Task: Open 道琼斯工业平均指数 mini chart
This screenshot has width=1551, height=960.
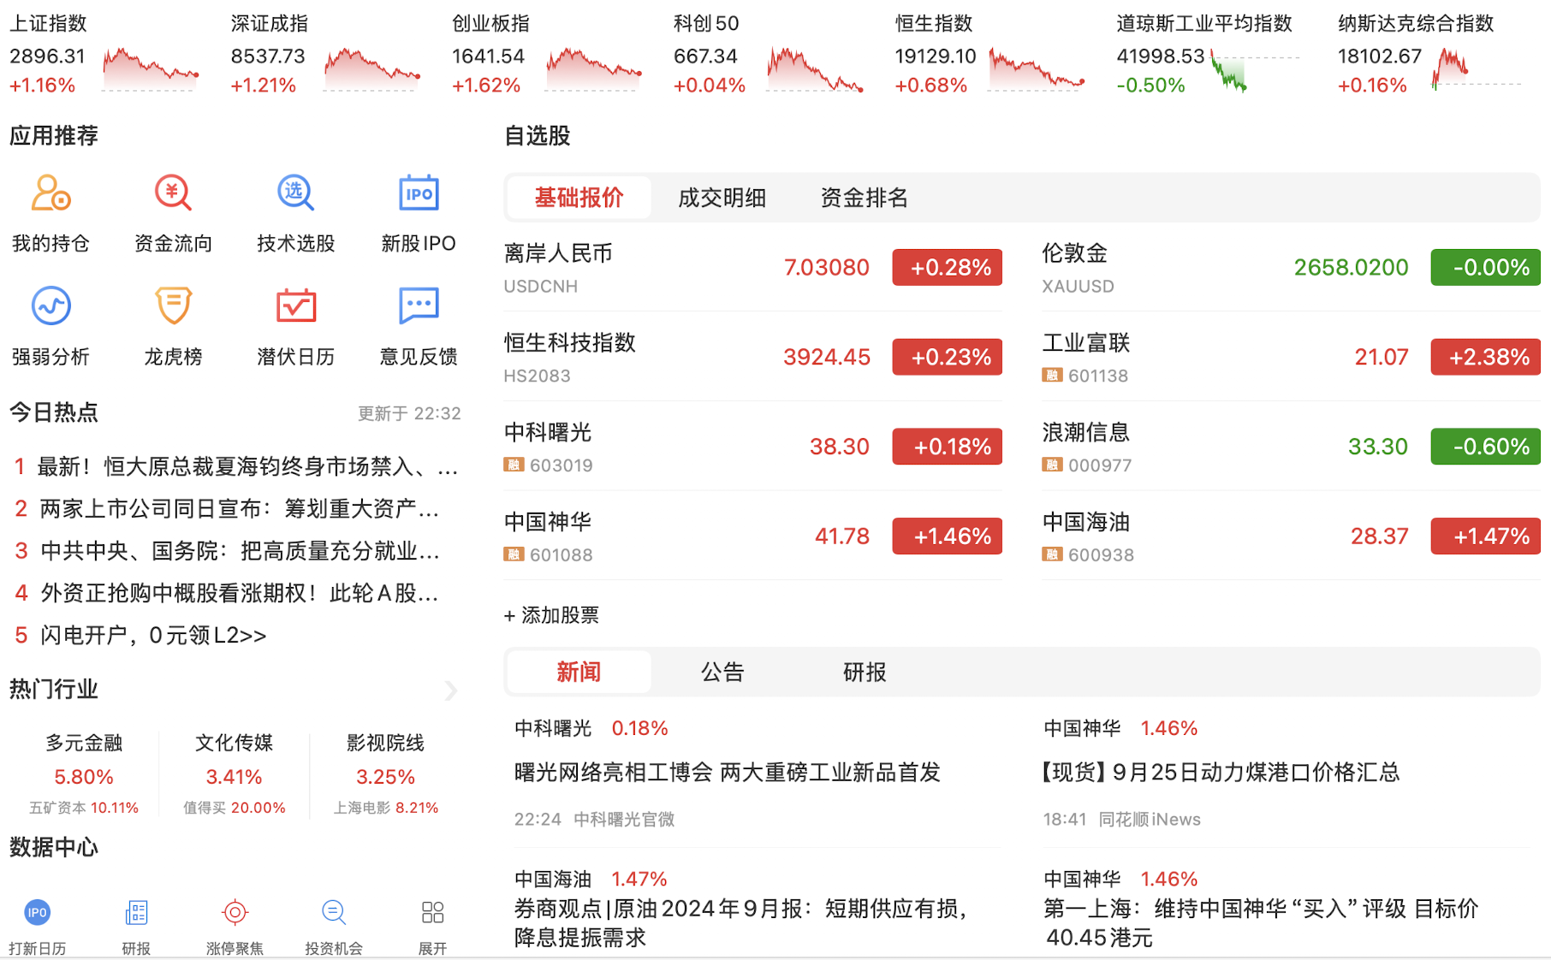Action: click(1255, 70)
